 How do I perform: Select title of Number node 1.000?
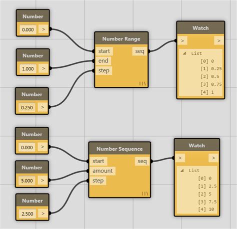click(x=33, y=56)
